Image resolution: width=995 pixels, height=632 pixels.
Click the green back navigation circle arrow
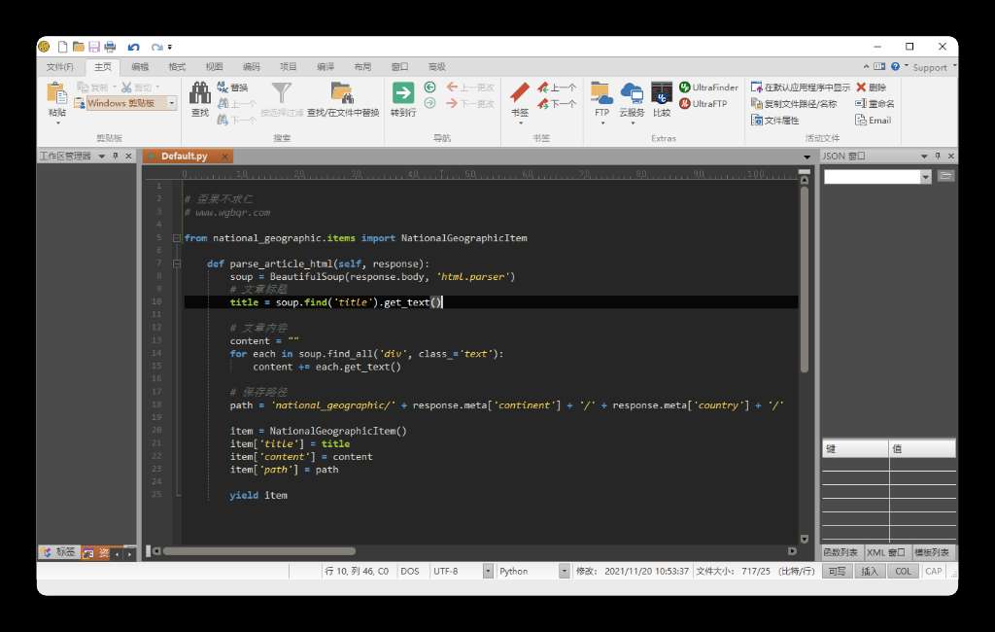coord(429,87)
